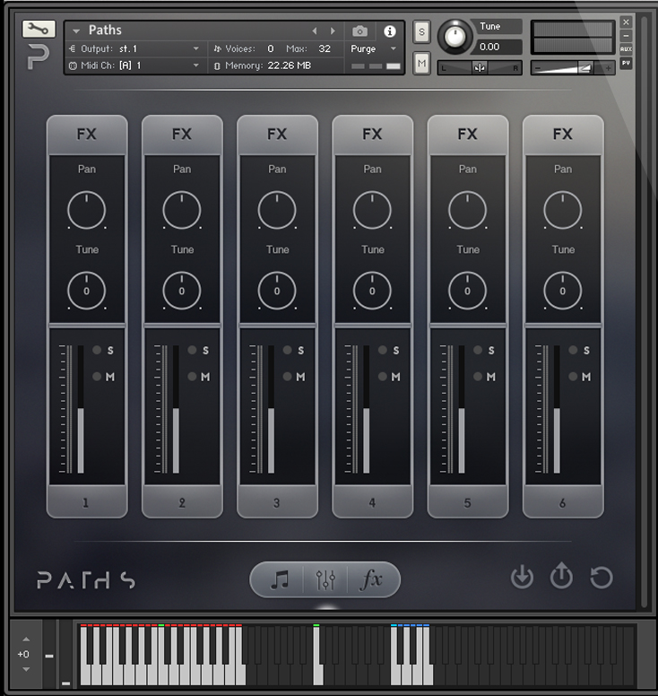Open the fx page icon
658x696 pixels.
point(371,580)
